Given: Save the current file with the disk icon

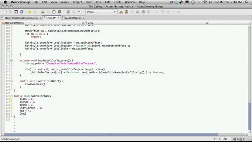Looking at the screenshot, I should [x=16, y=12].
